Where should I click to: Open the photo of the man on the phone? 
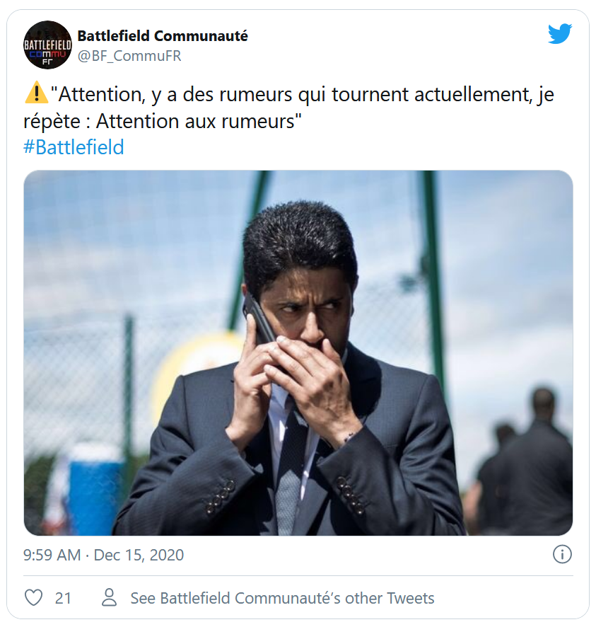298,353
